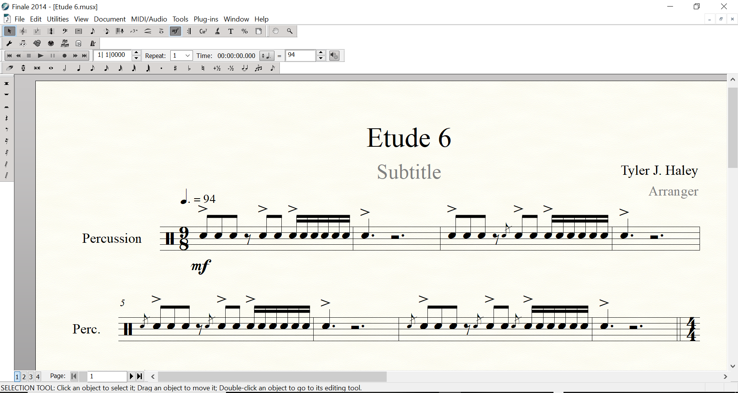Select the Staff tool
Image resolution: width=738 pixels, height=393 pixels.
23,31
